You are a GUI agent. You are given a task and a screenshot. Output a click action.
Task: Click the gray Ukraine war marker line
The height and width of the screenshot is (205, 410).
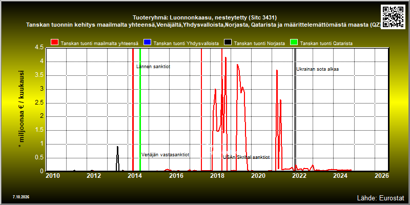[x=295, y=110]
